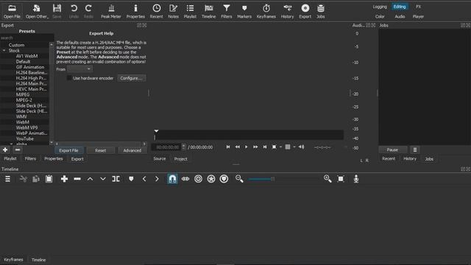Toggle ripple all tracks

(x=211, y=179)
